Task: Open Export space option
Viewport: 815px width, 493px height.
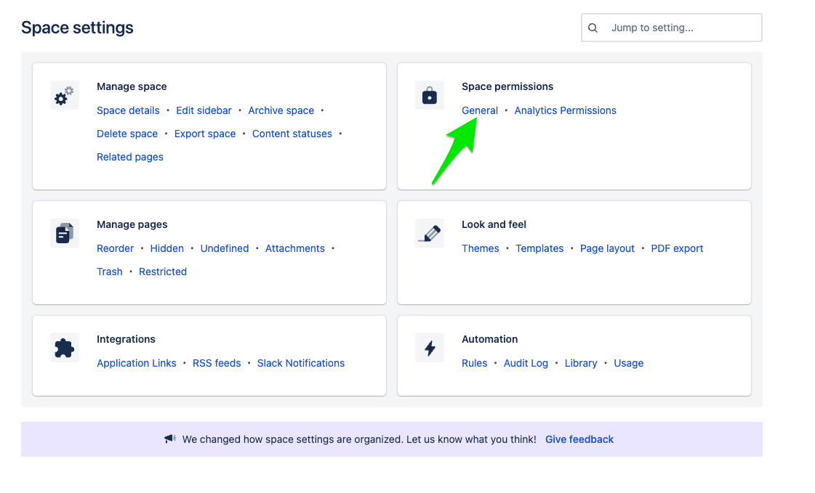Action: pyautogui.click(x=205, y=134)
